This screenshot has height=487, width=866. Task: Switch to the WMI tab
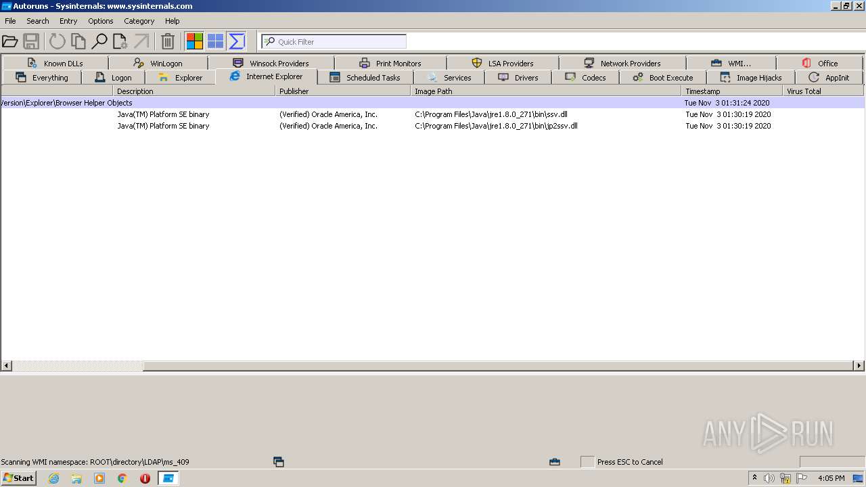pyautogui.click(x=731, y=63)
